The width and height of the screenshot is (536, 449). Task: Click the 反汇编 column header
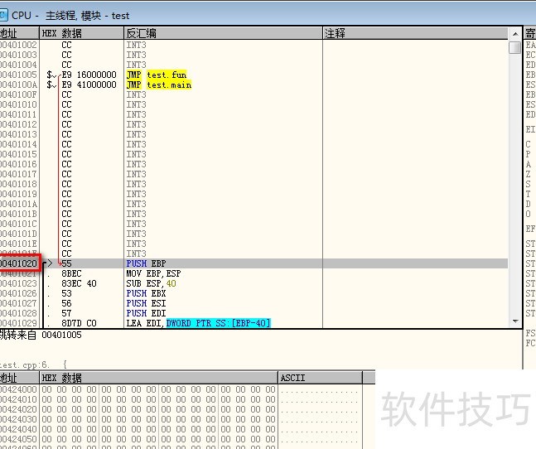[x=141, y=33]
